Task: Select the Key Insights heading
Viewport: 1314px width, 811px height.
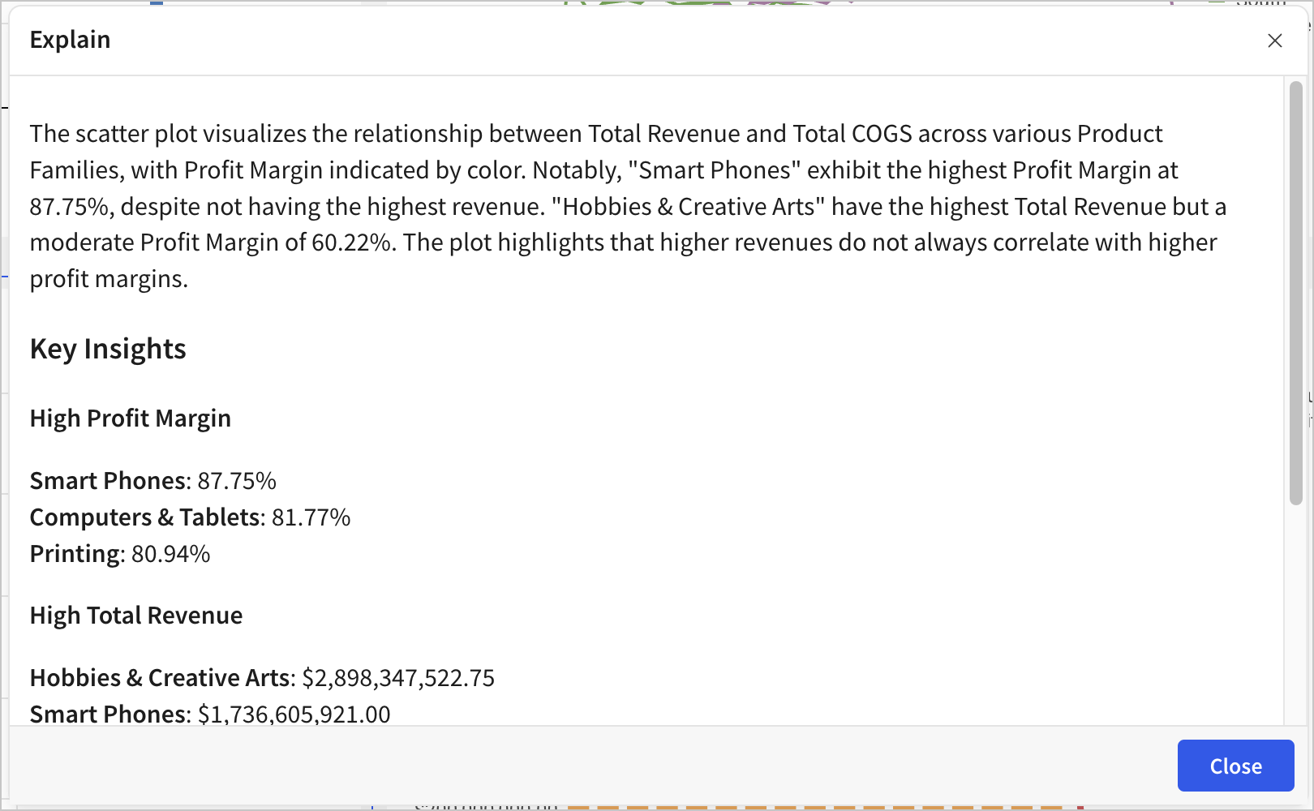Action: pyautogui.click(x=108, y=349)
